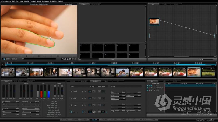Viewport: 218px width, 122px height.
Task: Toggle the loop button beside timecode
Action: (74, 59)
